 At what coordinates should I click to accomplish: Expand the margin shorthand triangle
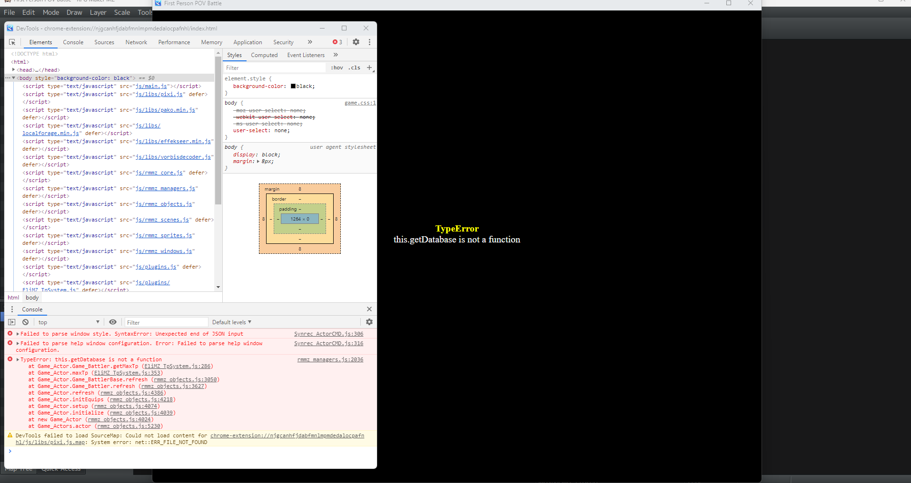click(x=258, y=162)
